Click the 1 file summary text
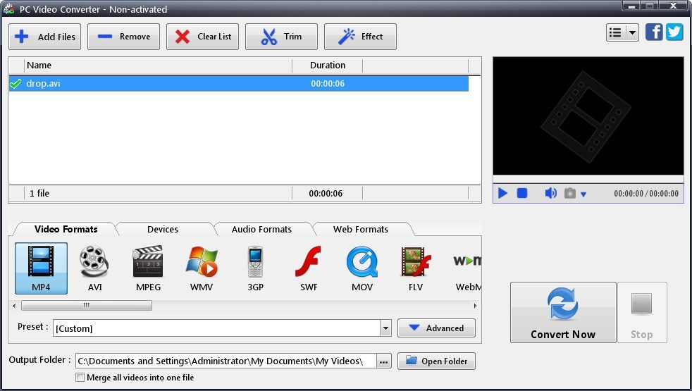 click(x=39, y=193)
